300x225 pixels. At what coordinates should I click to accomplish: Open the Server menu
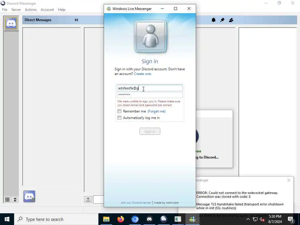point(16,10)
